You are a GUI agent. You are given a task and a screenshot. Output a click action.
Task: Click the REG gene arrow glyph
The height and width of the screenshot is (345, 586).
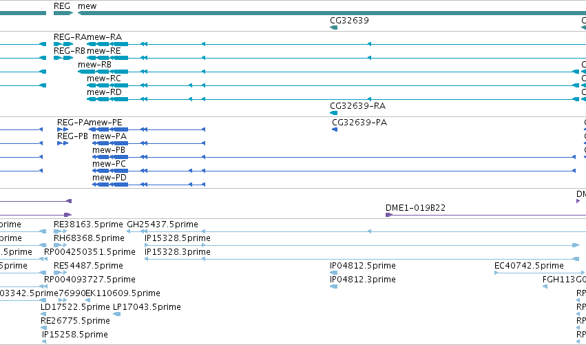click(63, 13)
